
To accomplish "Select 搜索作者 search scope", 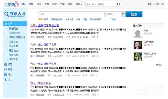I will point(13,59).
